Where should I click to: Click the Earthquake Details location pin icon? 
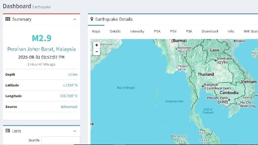click(92, 19)
